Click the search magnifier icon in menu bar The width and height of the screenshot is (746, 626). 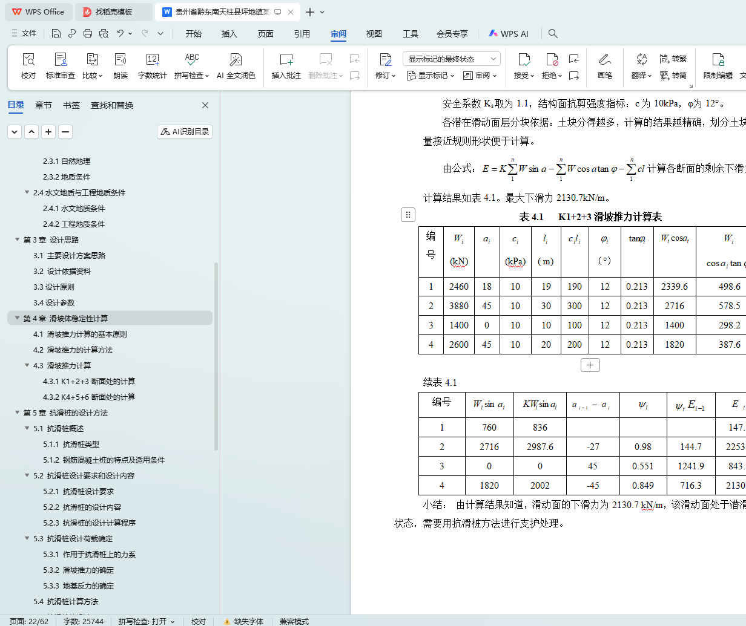tap(553, 34)
